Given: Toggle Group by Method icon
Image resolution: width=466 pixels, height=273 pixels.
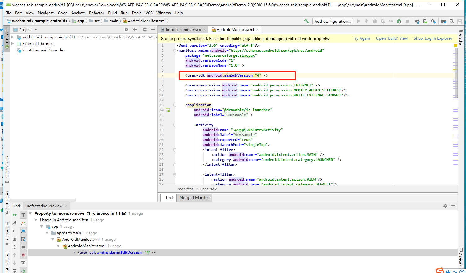Looking at the screenshot, I should 23,255.
